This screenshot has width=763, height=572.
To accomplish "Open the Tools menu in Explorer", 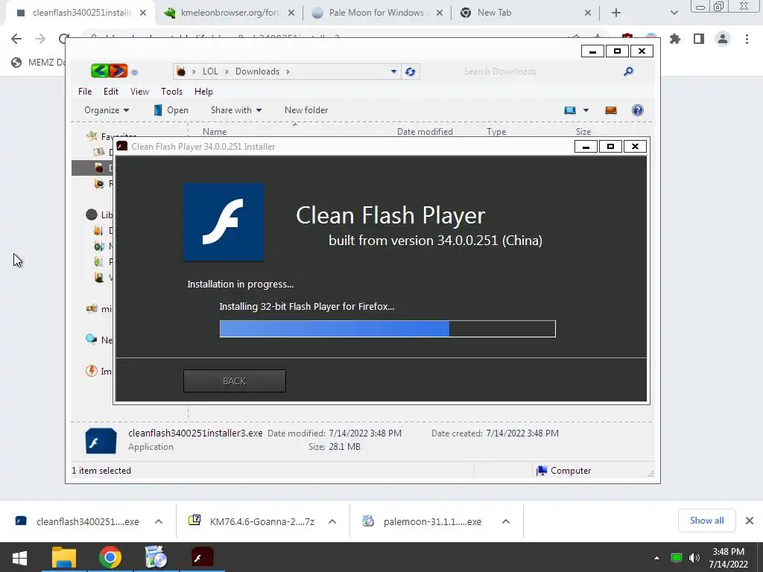I will 172,92.
